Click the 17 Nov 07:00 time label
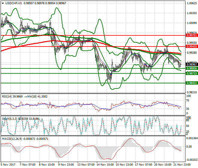 (x=143, y=165)
